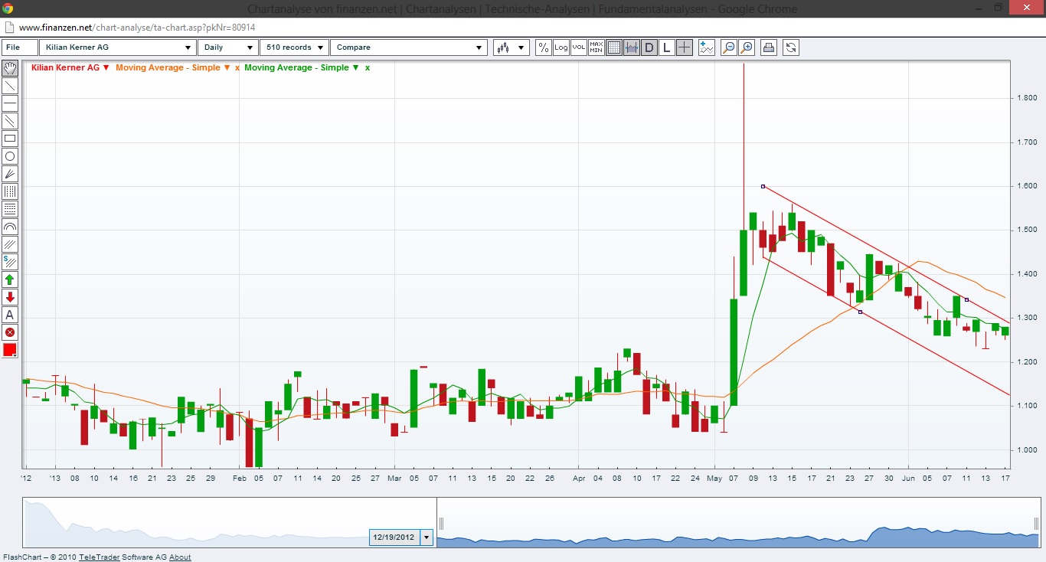
Task: Toggle the VOL volume display
Action: coord(579,47)
